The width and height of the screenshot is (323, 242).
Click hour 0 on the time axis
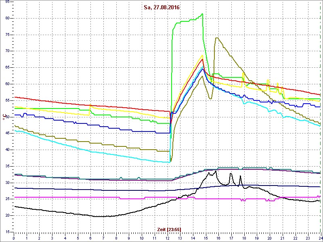(14, 238)
